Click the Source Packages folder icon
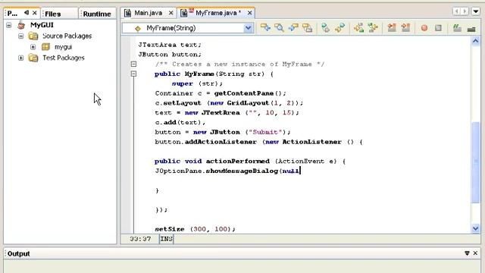The height and width of the screenshot is (273, 485). pyautogui.click(x=33, y=36)
